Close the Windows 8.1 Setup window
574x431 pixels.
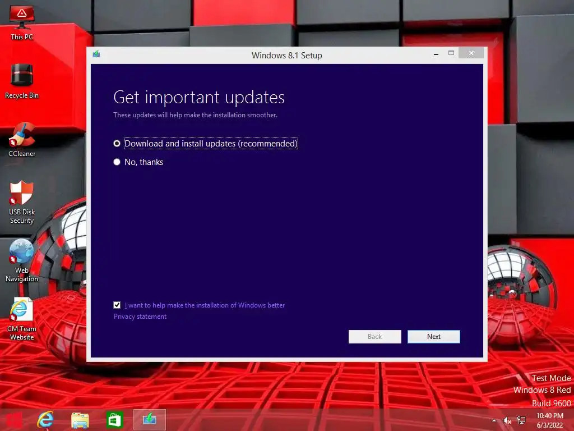(x=471, y=53)
